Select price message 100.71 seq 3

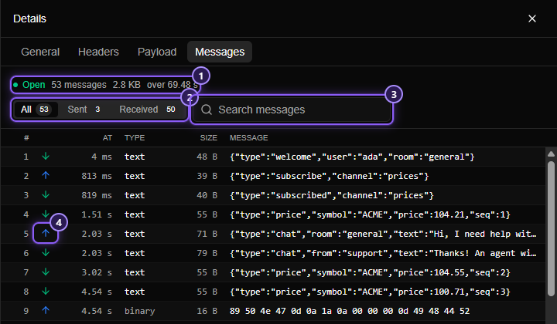273,292
